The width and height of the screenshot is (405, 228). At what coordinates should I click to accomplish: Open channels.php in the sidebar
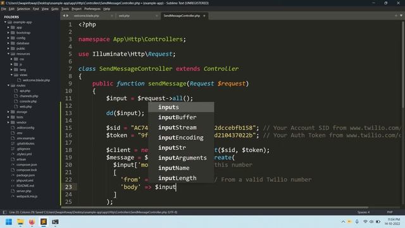pyautogui.click(x=29, y=96)
